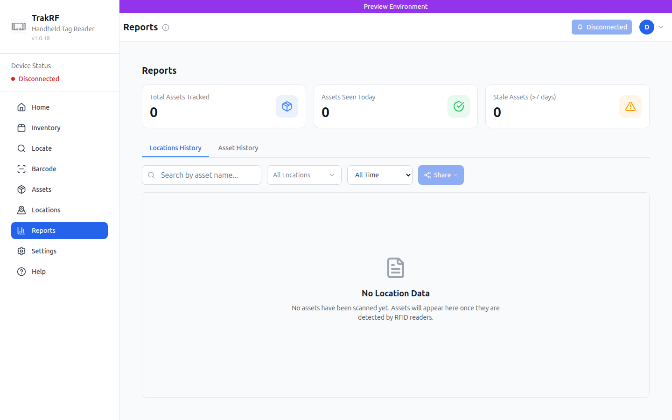The image size is (672, 420).
Task: Click the Help question mark icon
Action: point(21,271)
